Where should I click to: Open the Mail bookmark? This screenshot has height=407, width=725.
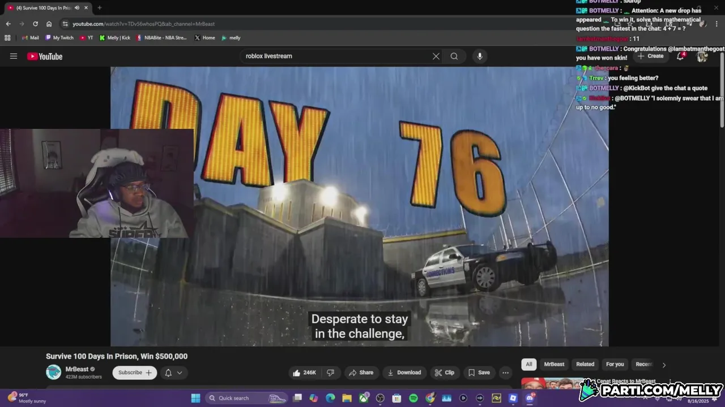point(30,38)
